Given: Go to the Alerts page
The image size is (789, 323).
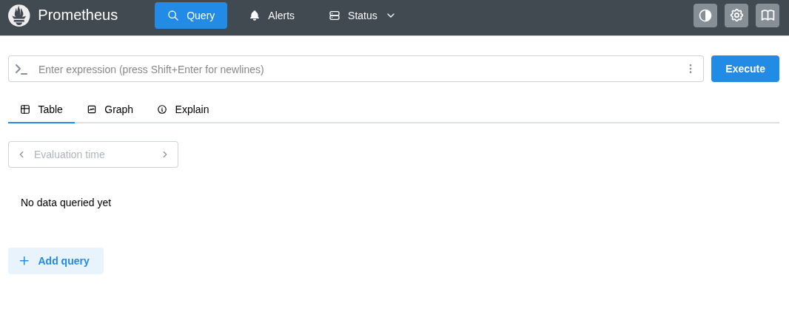Looking at the screenshot, I should point(272,16).
